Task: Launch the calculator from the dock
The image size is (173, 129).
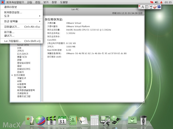Action: (95, 120)
